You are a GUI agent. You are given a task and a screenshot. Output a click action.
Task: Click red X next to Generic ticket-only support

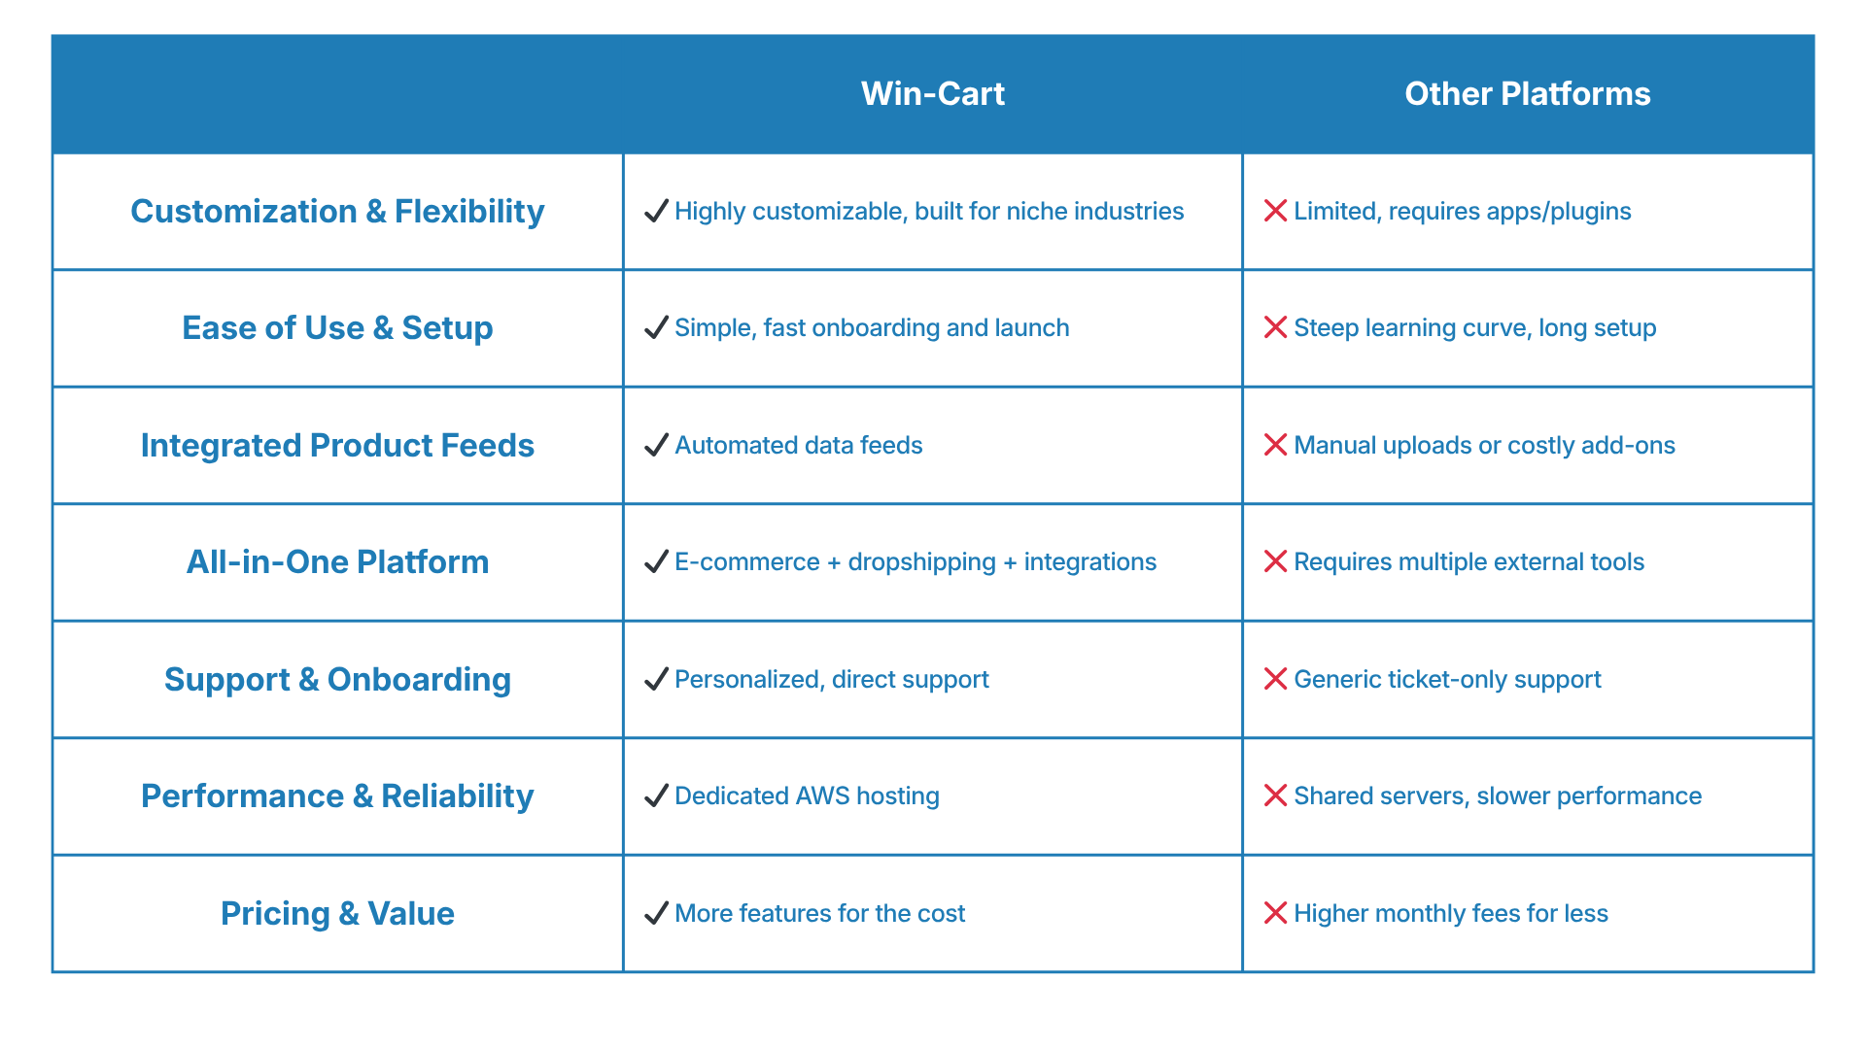pyautogui.click(x=1275, y=679)
